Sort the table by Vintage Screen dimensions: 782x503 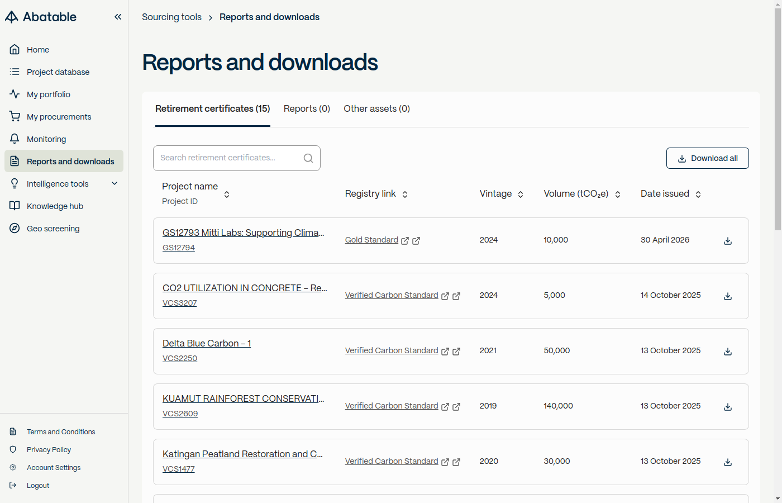click(521, 194)
